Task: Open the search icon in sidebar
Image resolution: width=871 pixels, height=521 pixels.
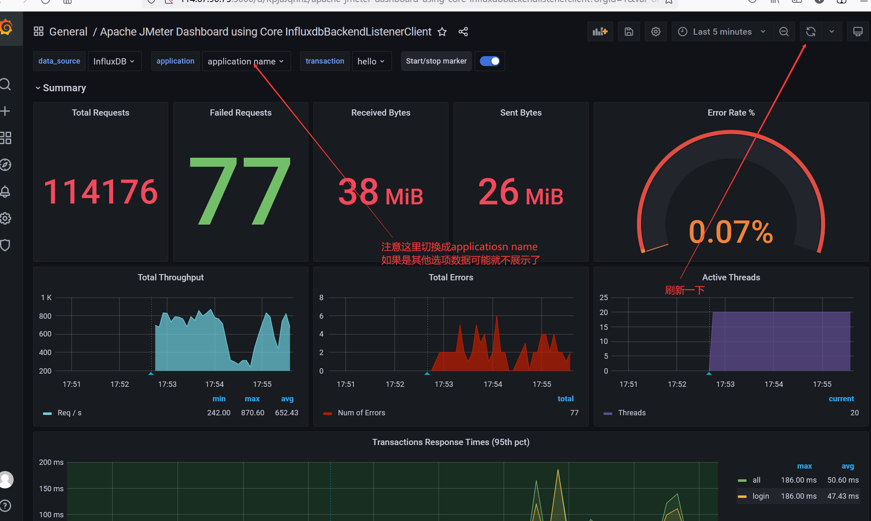Action: (x=5, y=84)
